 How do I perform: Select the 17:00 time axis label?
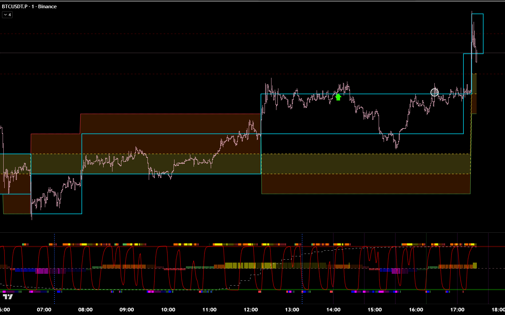click(457, 309)
